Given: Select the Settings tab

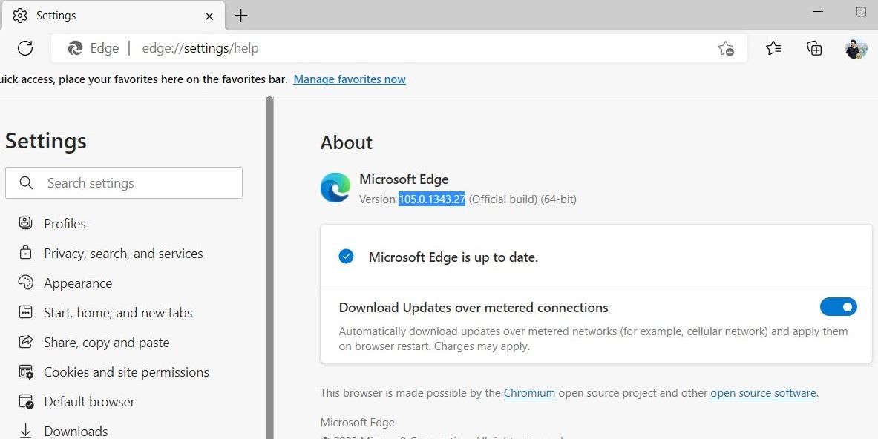Looking at the screenshot, I should coord(113,16).
